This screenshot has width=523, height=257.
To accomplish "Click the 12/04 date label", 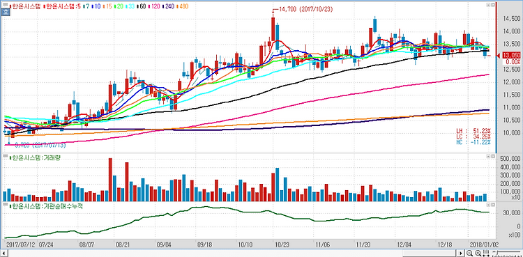I will 404,244.
